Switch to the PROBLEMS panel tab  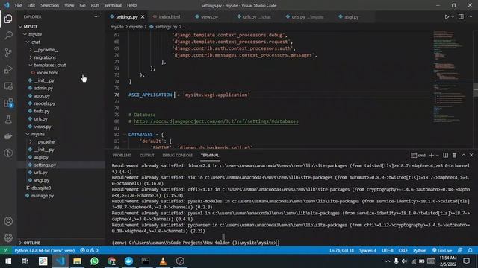coord(122,156)
